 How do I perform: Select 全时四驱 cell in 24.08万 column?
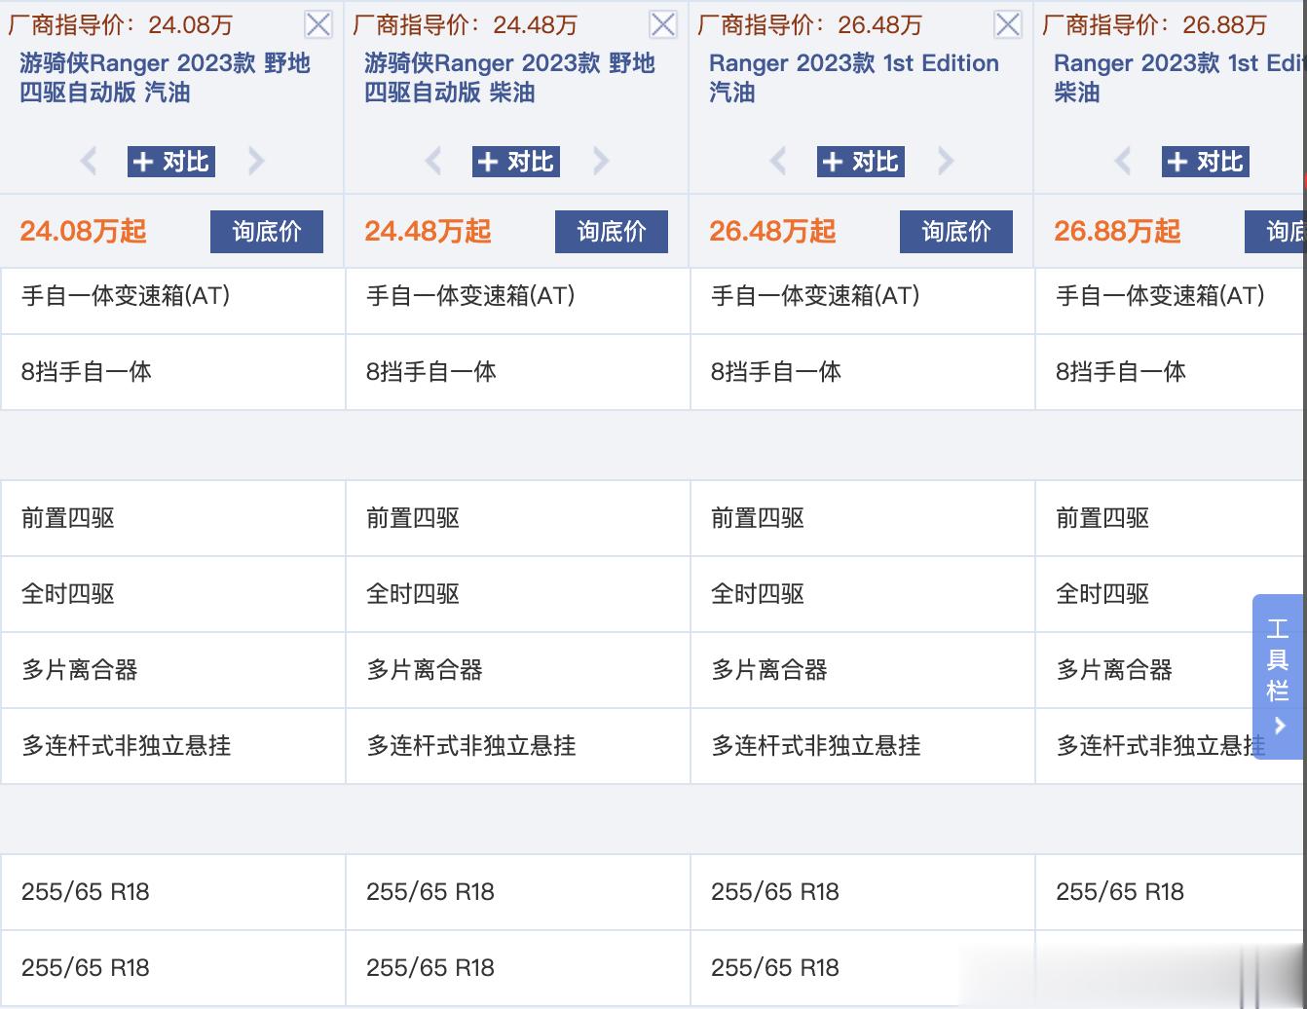pos(173,594)
